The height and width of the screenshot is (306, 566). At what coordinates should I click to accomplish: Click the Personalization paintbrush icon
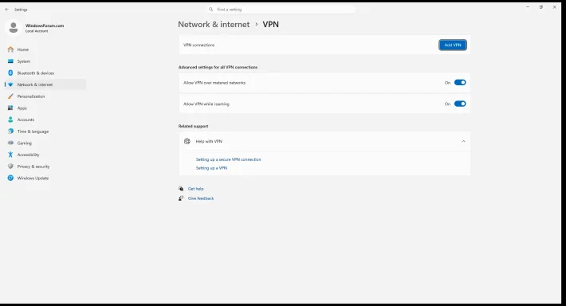(10, 96)
